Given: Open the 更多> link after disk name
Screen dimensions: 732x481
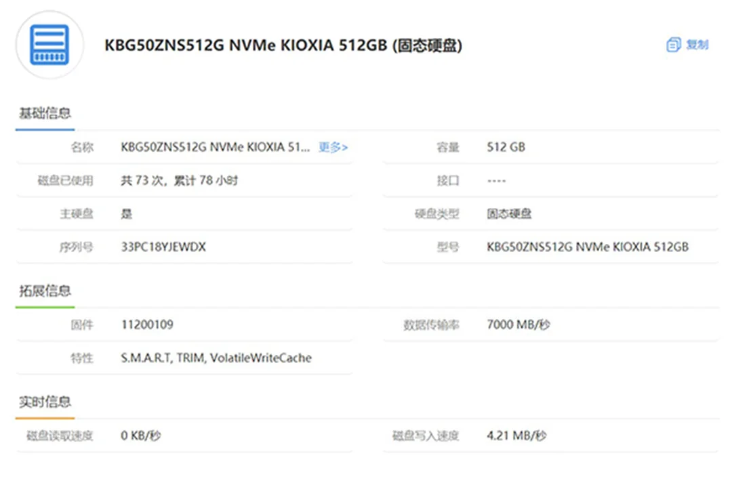Looking at the screenshot, I should 333,147.
